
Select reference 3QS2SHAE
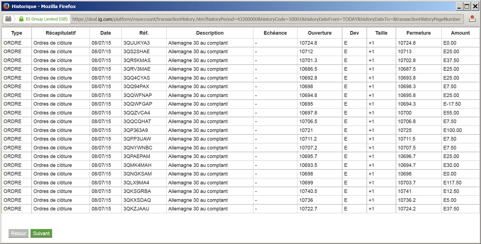click(x=137, y=52)
